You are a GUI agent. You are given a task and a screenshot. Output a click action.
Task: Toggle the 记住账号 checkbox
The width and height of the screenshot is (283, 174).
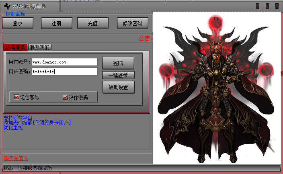pyautogui.click(x=16, y=97)
